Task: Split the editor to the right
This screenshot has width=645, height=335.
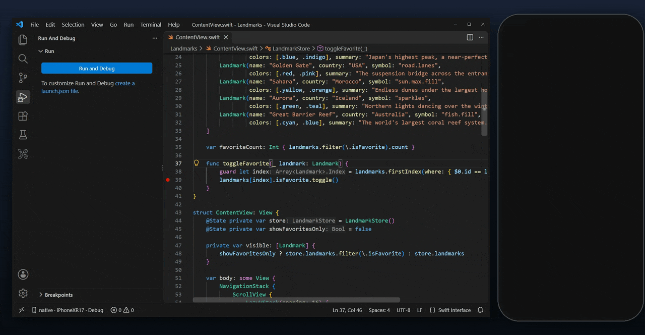Action: click(x=470, y=37)
